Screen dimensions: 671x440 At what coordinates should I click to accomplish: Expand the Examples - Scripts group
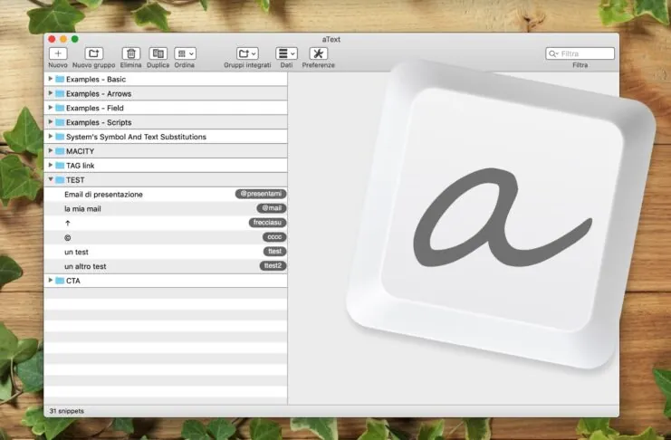pyautogui.click(x=51, y=122)
